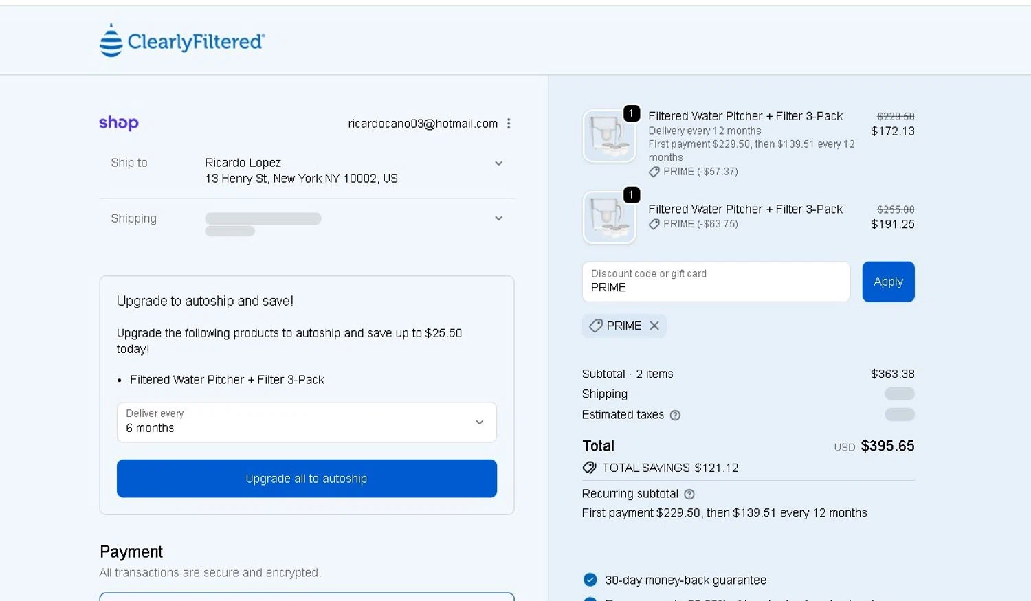Click the PRIME (-$63.75) discount tag icon
1031x601 pixels.
point(654,224)
